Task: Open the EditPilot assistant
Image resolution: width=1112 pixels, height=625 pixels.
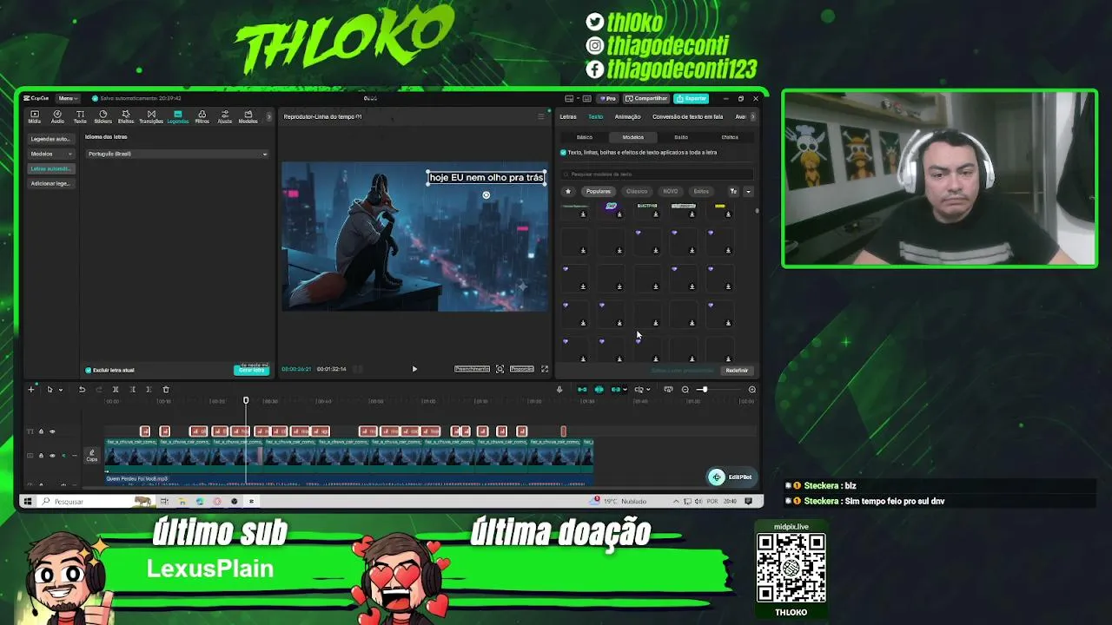Action: 731,477
